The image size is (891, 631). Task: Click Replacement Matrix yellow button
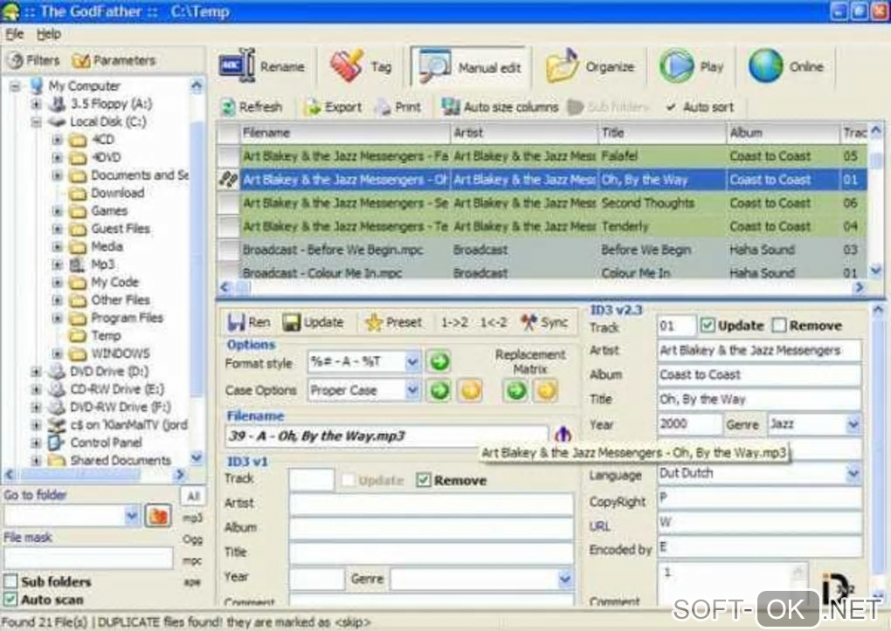tap(545, 391)
